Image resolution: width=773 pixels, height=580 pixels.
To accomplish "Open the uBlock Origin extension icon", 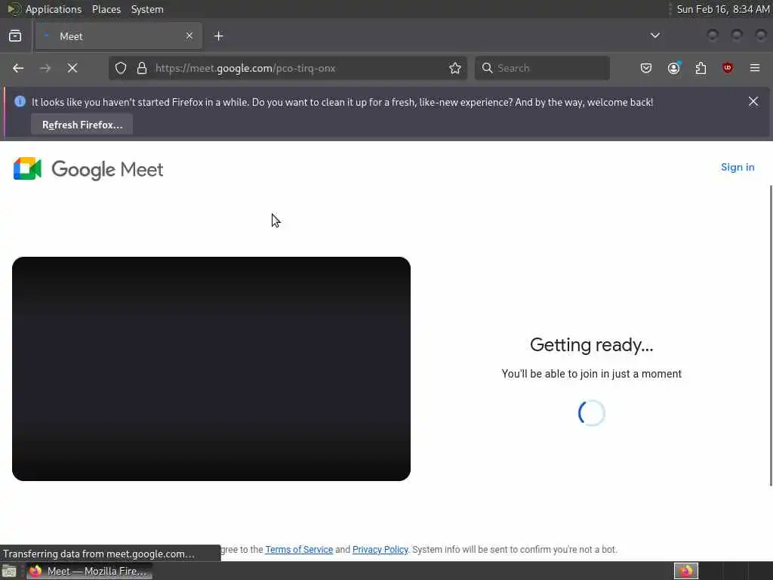I will point(727,68).
